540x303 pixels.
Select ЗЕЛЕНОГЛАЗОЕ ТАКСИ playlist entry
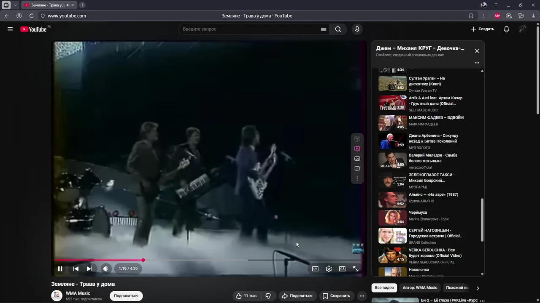tap(428, 181)
